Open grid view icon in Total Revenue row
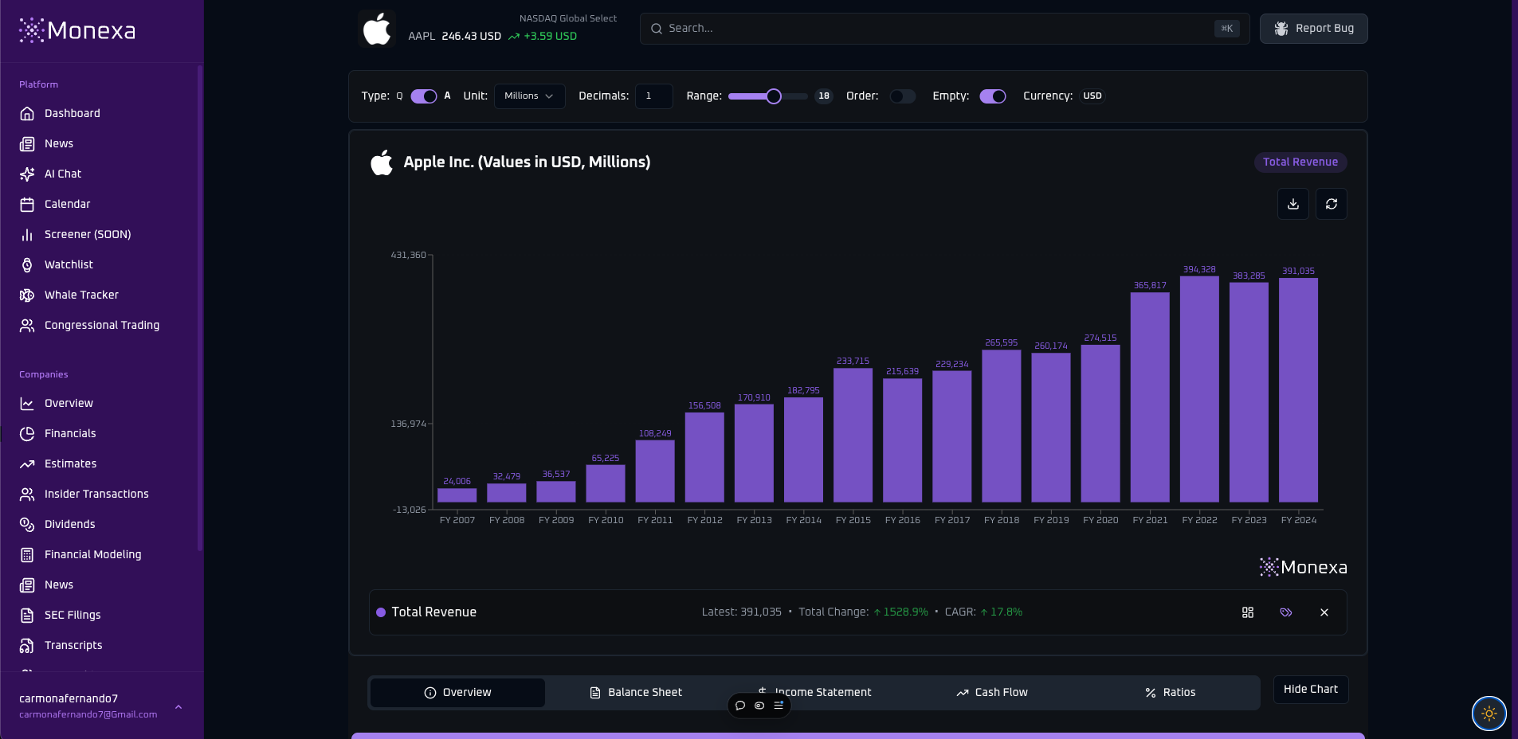 click(1248, 612)
